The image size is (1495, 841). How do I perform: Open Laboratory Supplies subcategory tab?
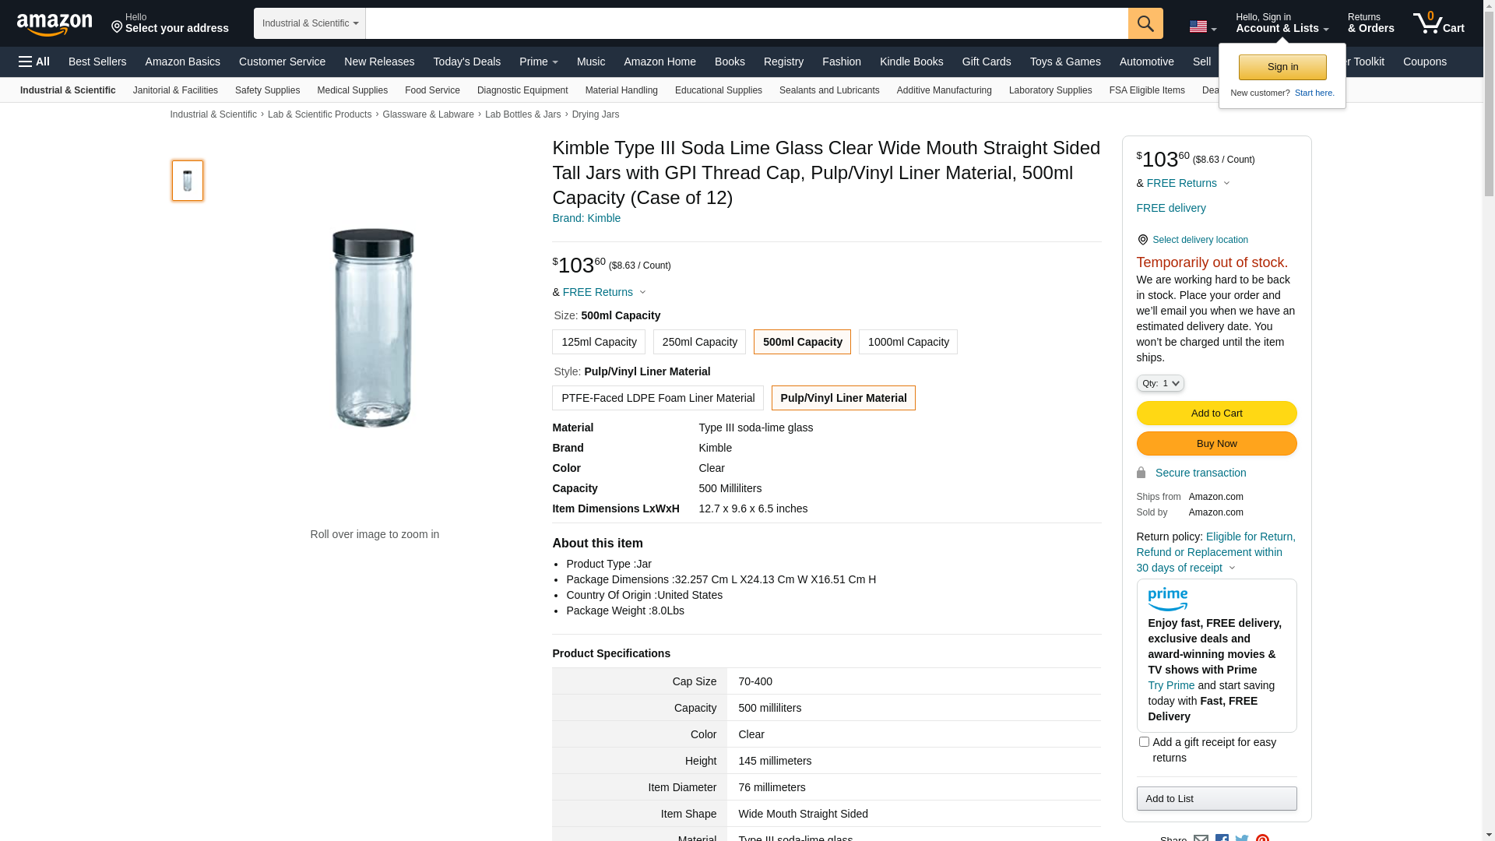click(x=1050, y=90)
